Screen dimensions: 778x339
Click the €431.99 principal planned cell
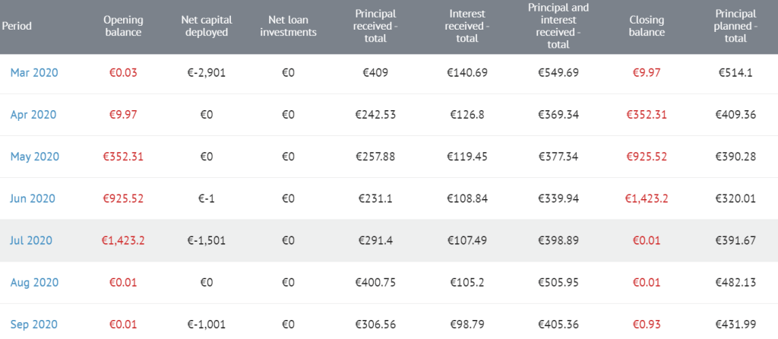[735, 324]
